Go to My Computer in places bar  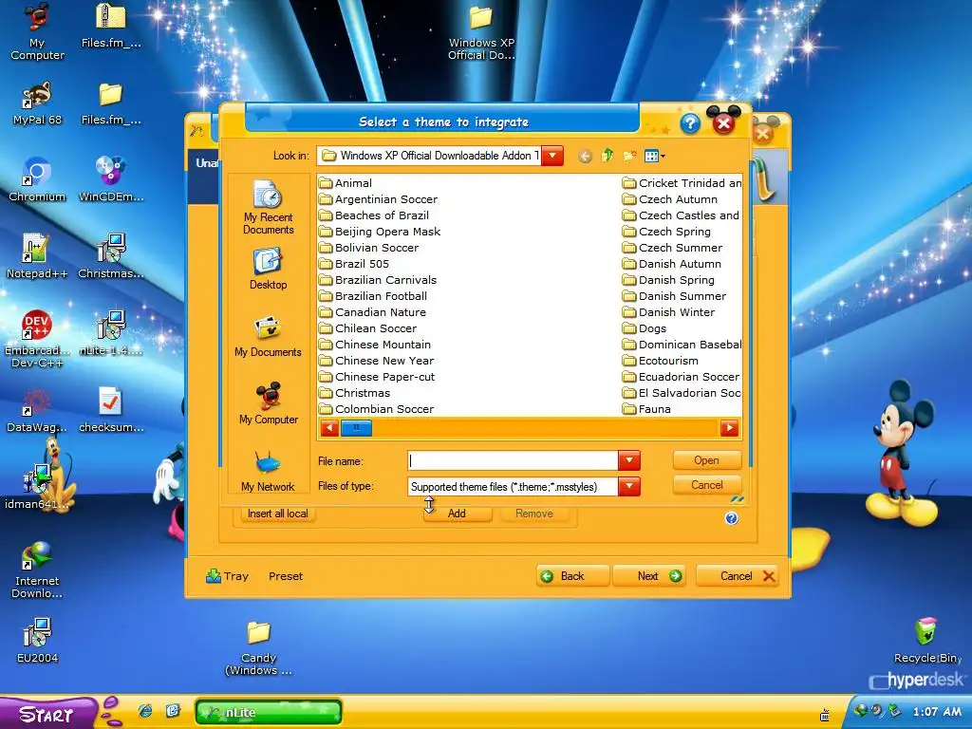268,404
